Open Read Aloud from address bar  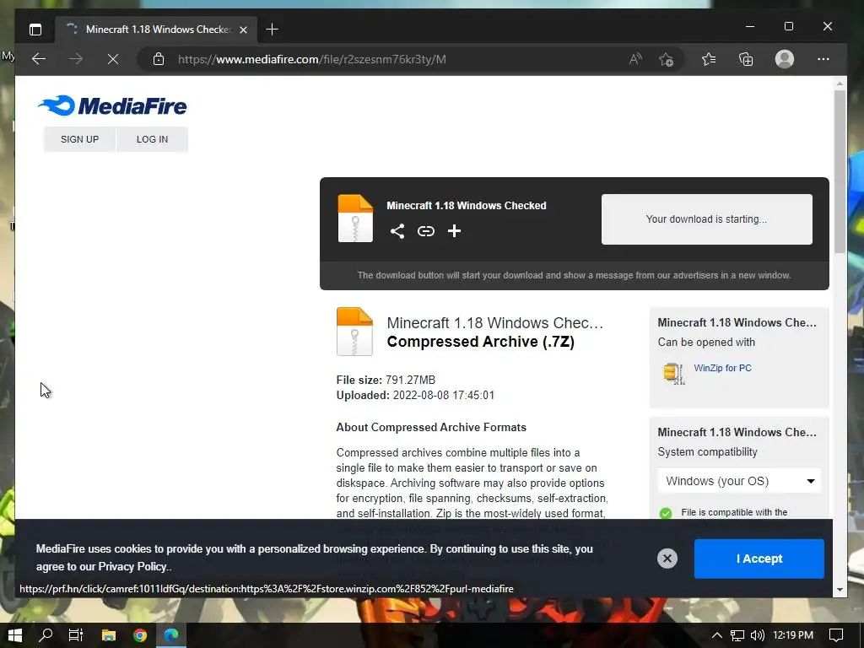(x=635, y=59)
